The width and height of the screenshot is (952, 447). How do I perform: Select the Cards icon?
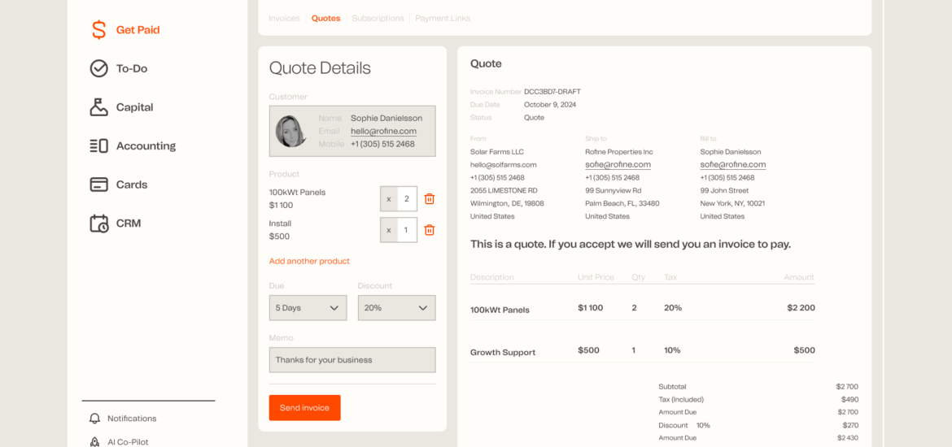click(98, 184)
